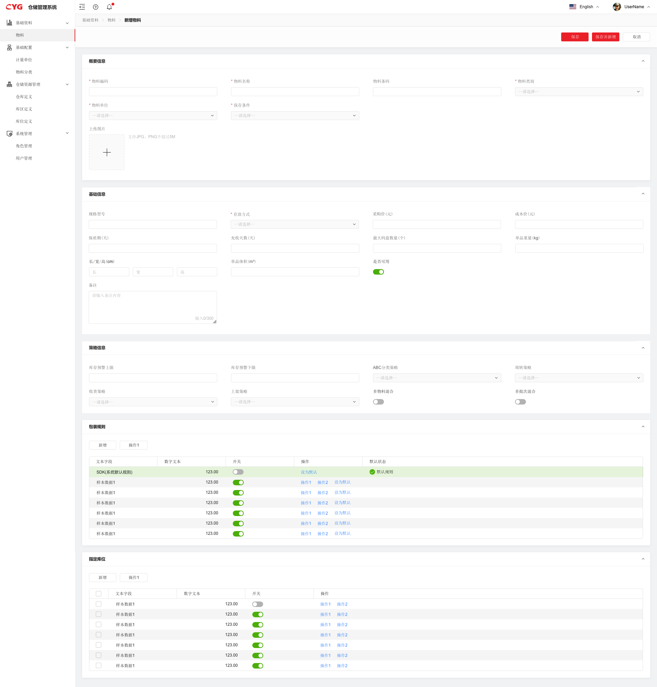Open the 周转策略 dropdown
The height and width of the screenshot is (687, 657).
[579, 378]
